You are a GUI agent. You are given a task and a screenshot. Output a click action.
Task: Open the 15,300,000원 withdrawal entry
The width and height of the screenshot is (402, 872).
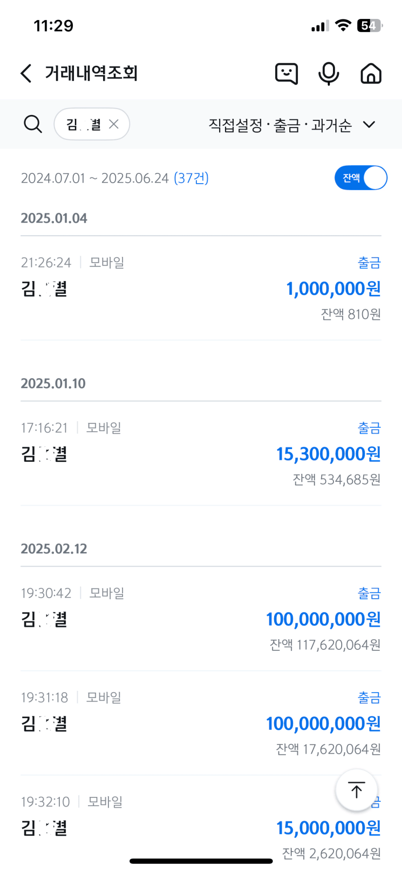pos(201,454)
